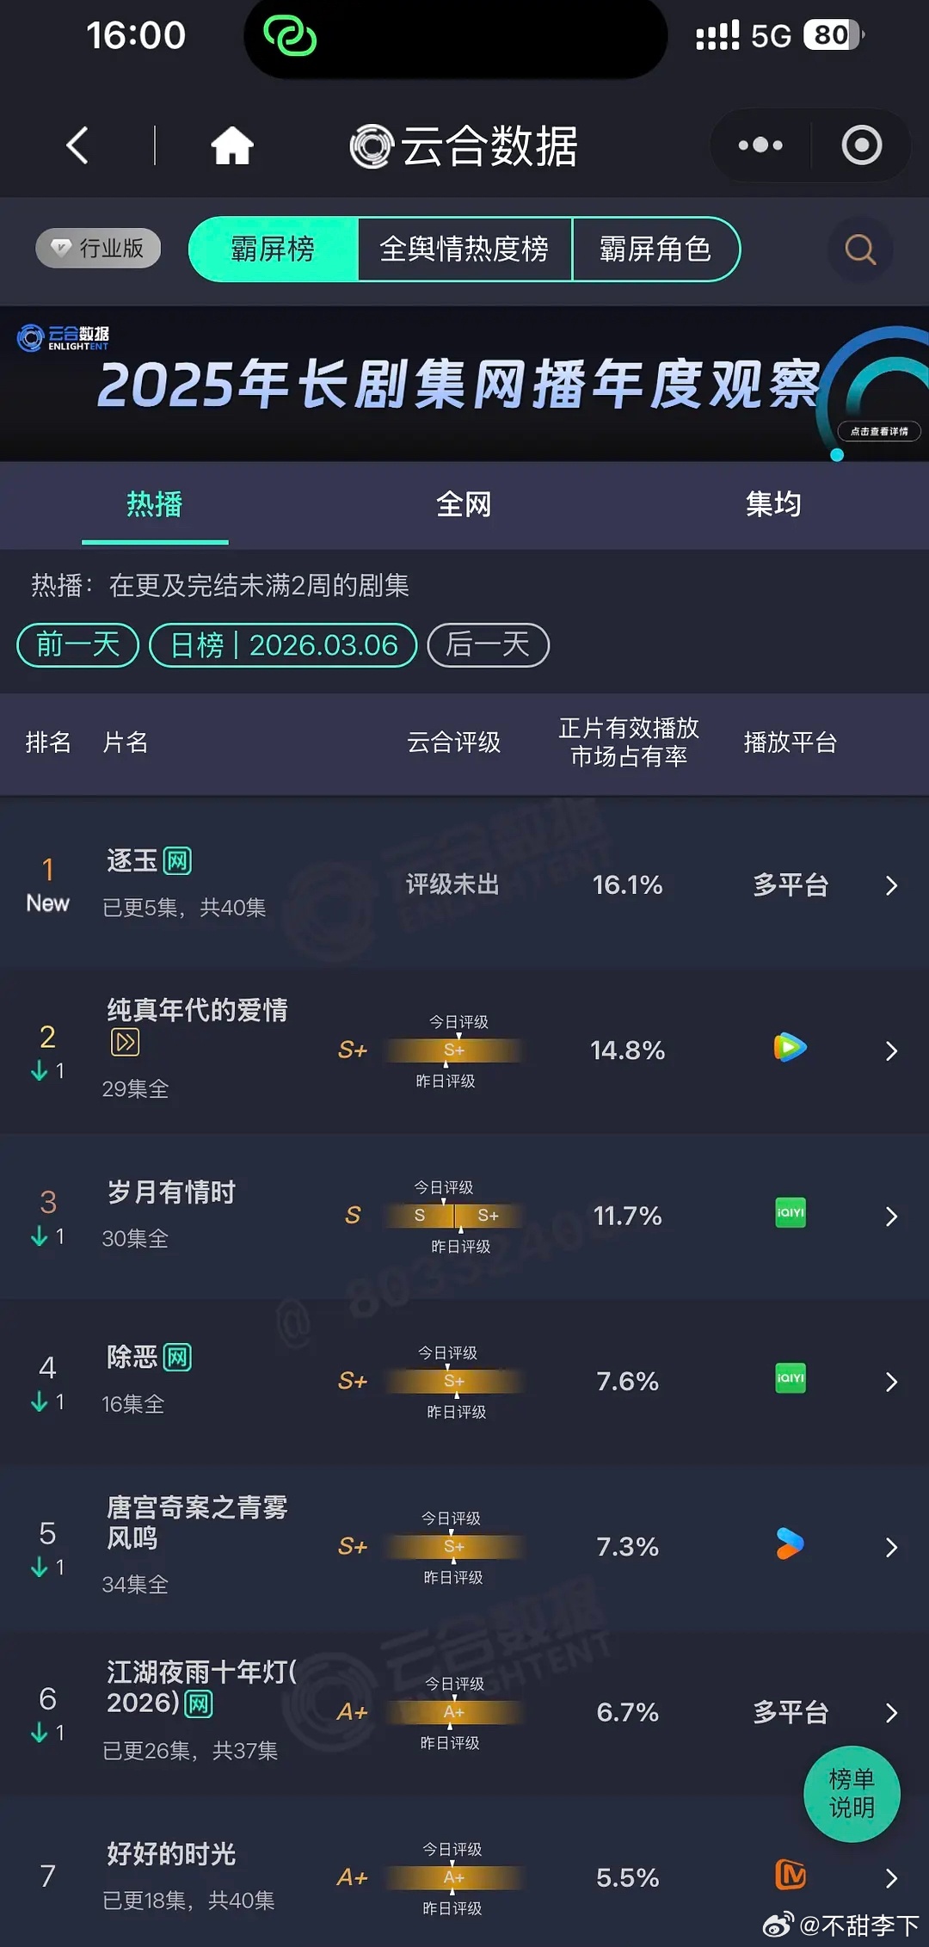The width and height of the screenshot is (929, 1947).
Task: Click 前一天 to view previous day
Action: 77,644
